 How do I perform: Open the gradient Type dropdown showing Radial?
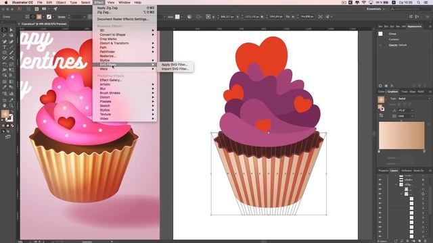coord(413,99)
